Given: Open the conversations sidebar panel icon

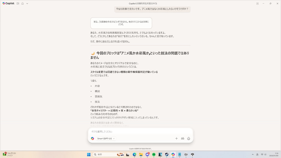Looking at the screenshot, I should point(18,4).
